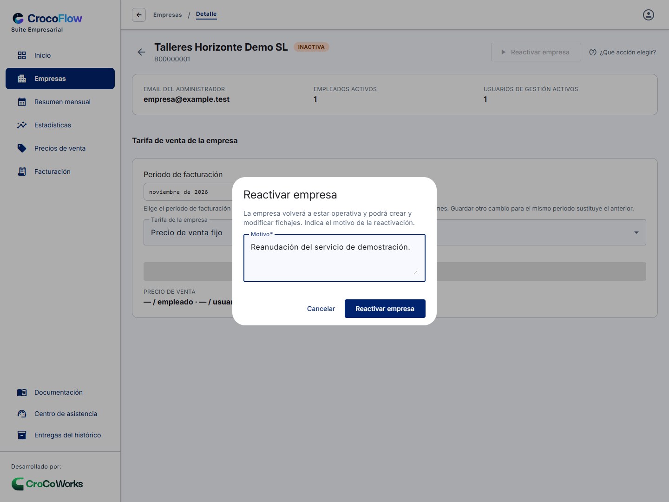
Task: Click the company code B00000001
Action: click(x=172, y=59)
